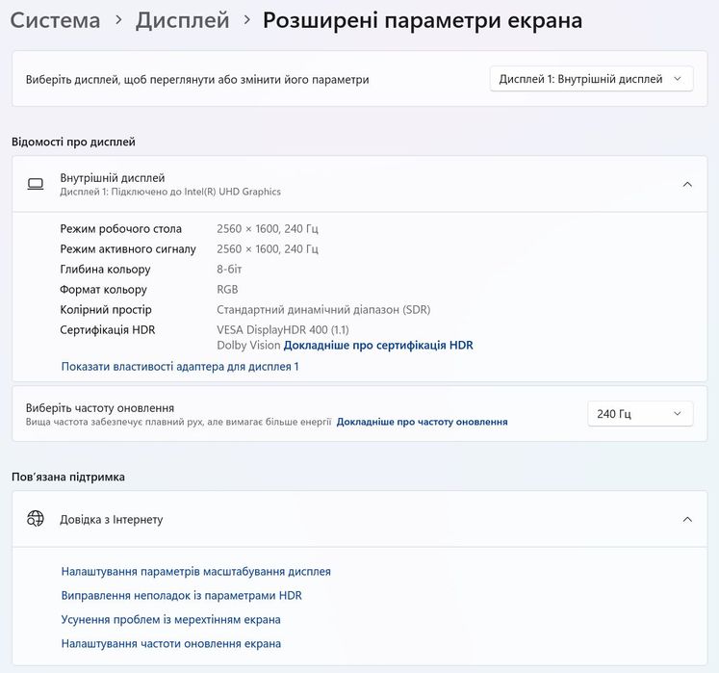Open the 240 Гц refresh rate dropdown
Viewport: 719px width, 673px height.
pyautogui.click(x=639, y=414)
